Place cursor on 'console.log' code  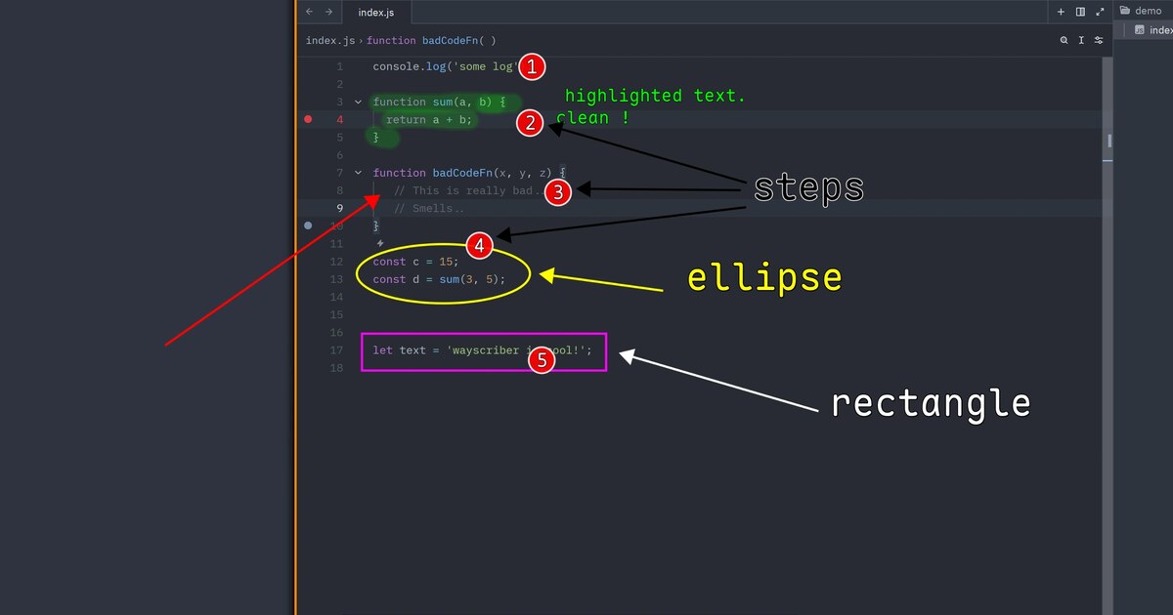409,66
